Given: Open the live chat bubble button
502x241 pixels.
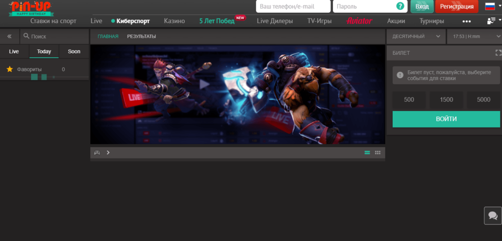Looking at the screenshot, I should [x=493, y=216].
